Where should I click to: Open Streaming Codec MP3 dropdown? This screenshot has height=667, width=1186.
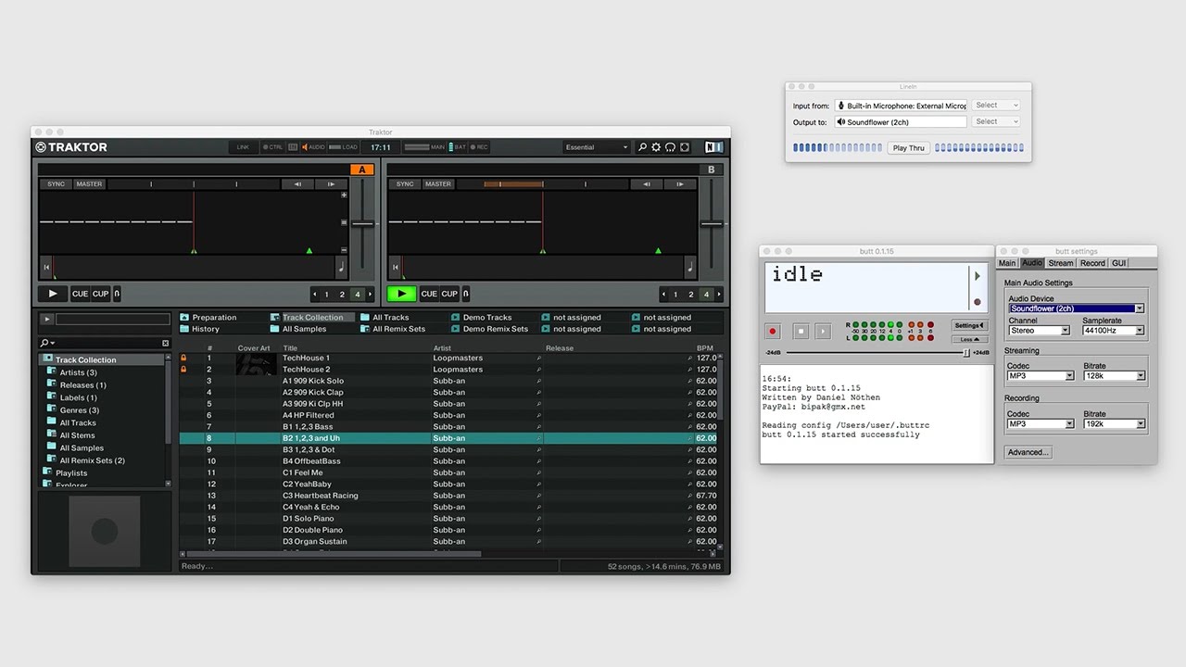point(1041,376)
